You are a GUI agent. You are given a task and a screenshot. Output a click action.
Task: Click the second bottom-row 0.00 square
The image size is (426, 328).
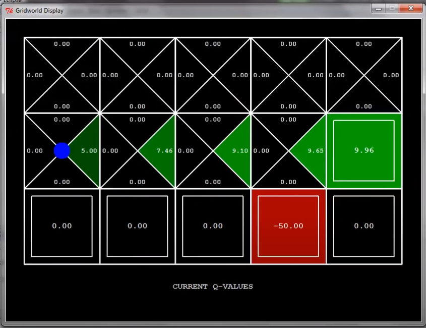click(x=137, y=226)
